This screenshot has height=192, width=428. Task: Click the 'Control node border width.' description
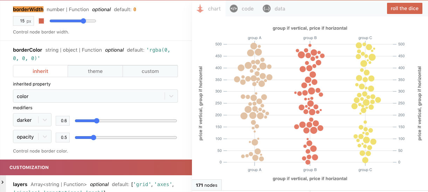(41, 32)
